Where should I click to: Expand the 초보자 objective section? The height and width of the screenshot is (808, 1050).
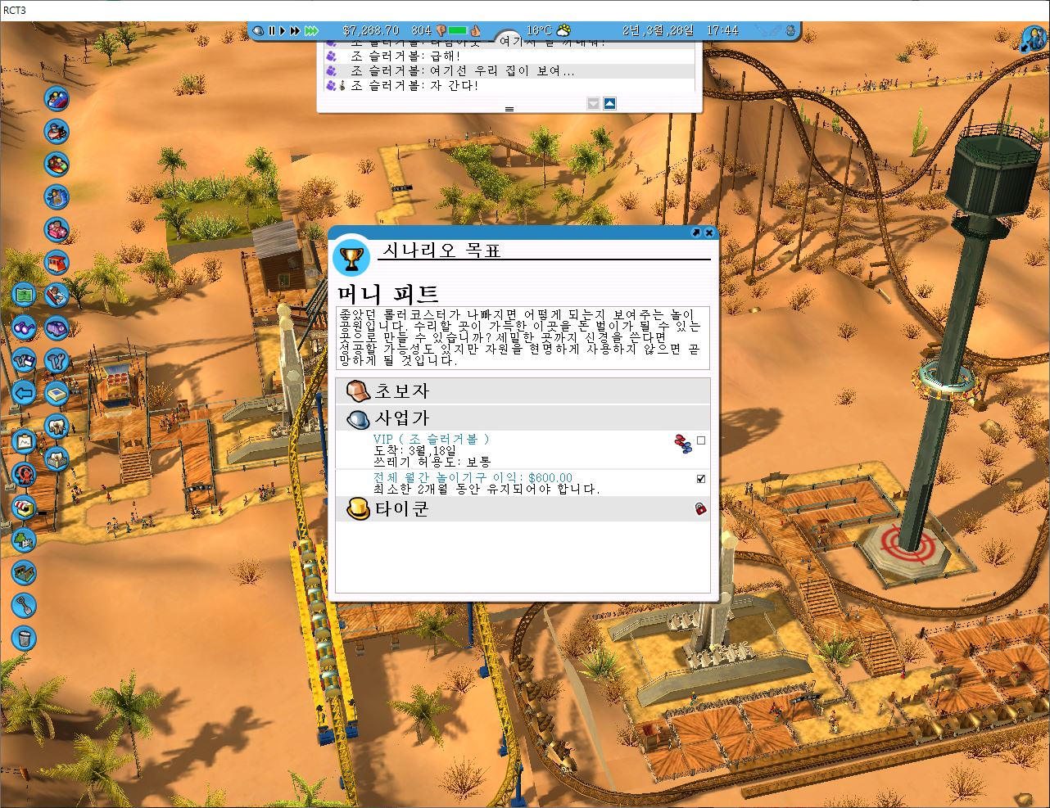click(x=523, y=390)
